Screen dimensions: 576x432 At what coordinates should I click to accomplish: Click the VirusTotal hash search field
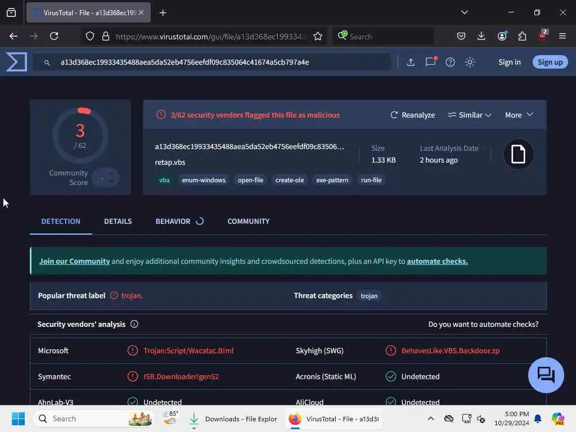point(211,62)
